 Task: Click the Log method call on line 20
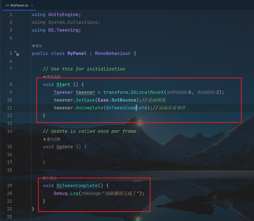pyautogui.click(x=74, y=193)
